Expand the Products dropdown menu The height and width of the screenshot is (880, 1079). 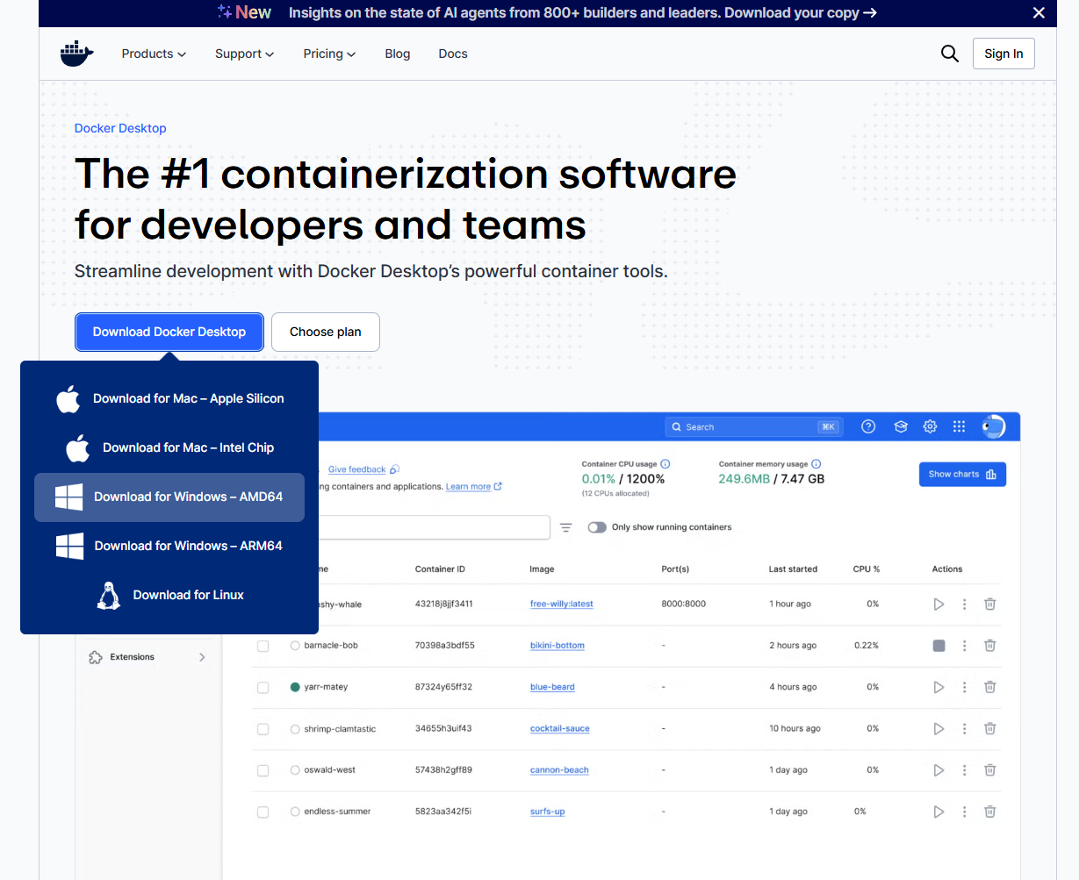(154, 54)
